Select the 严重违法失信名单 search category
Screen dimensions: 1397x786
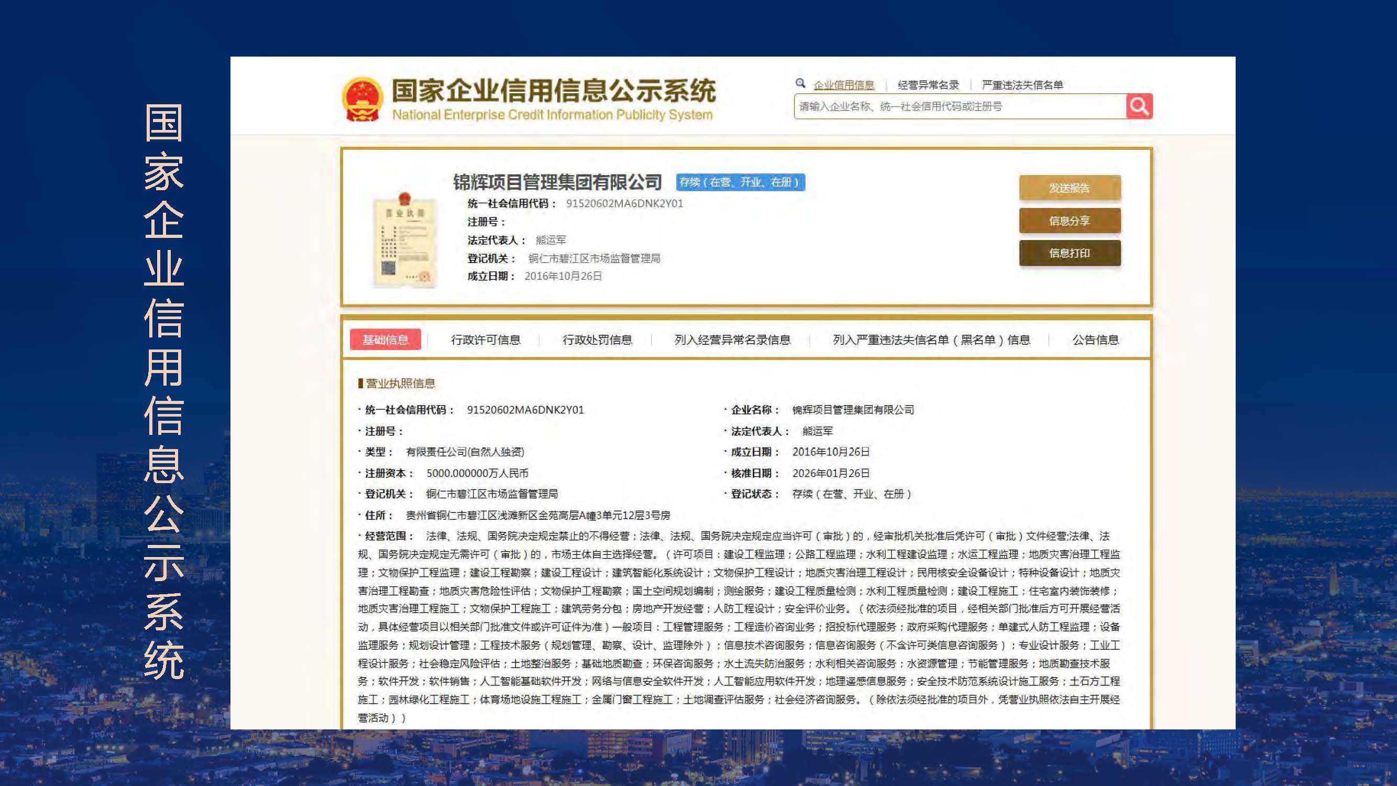pyautogui.click(x=1022, y=85)
